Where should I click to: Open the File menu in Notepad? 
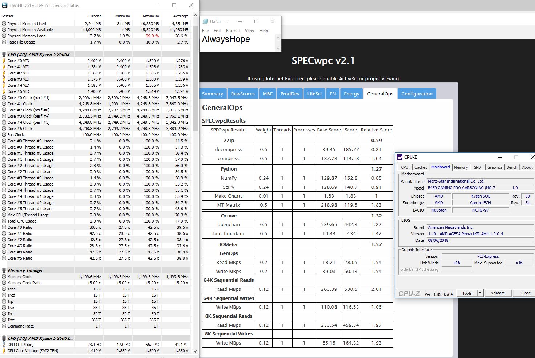205,31
